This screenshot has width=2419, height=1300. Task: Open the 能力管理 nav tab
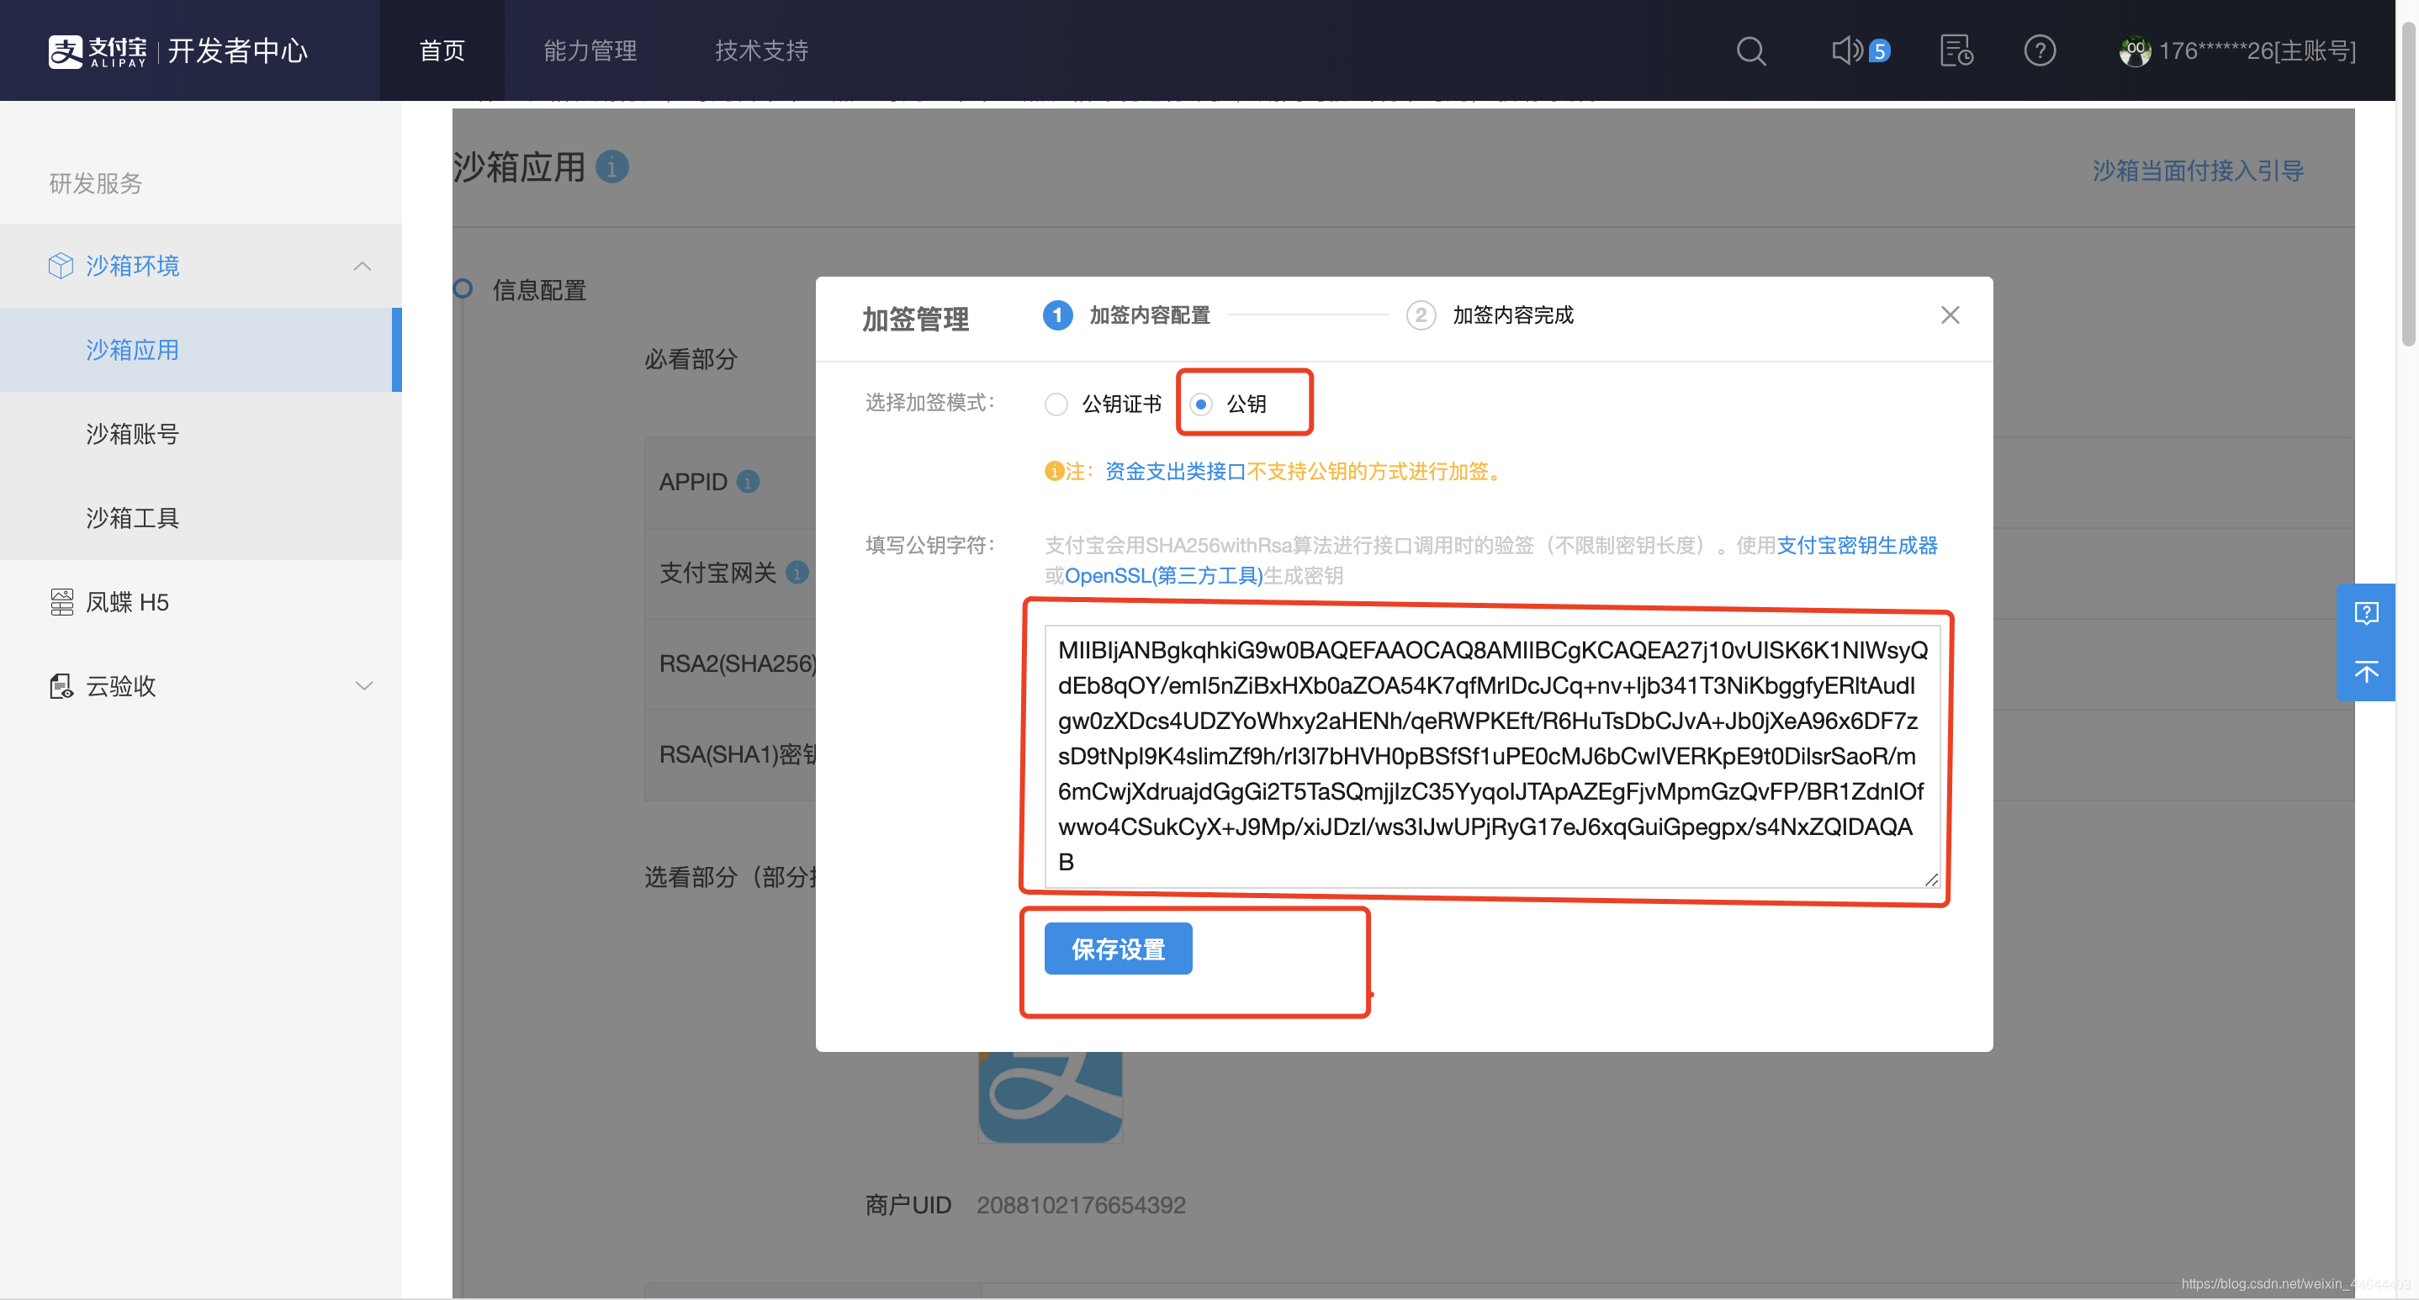point(590,50)
